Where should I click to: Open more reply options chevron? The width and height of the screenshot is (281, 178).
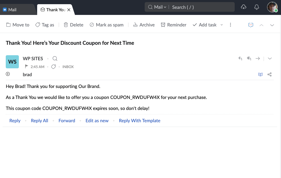[x=270, y=59]
